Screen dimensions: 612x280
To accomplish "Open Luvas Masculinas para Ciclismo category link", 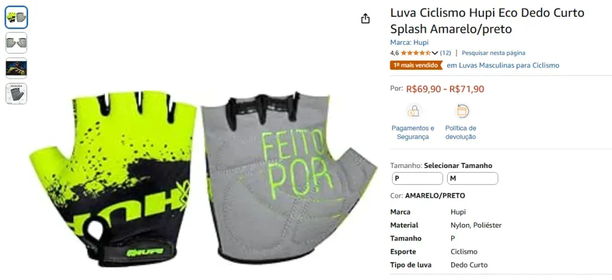I will [x=503, y=66].
